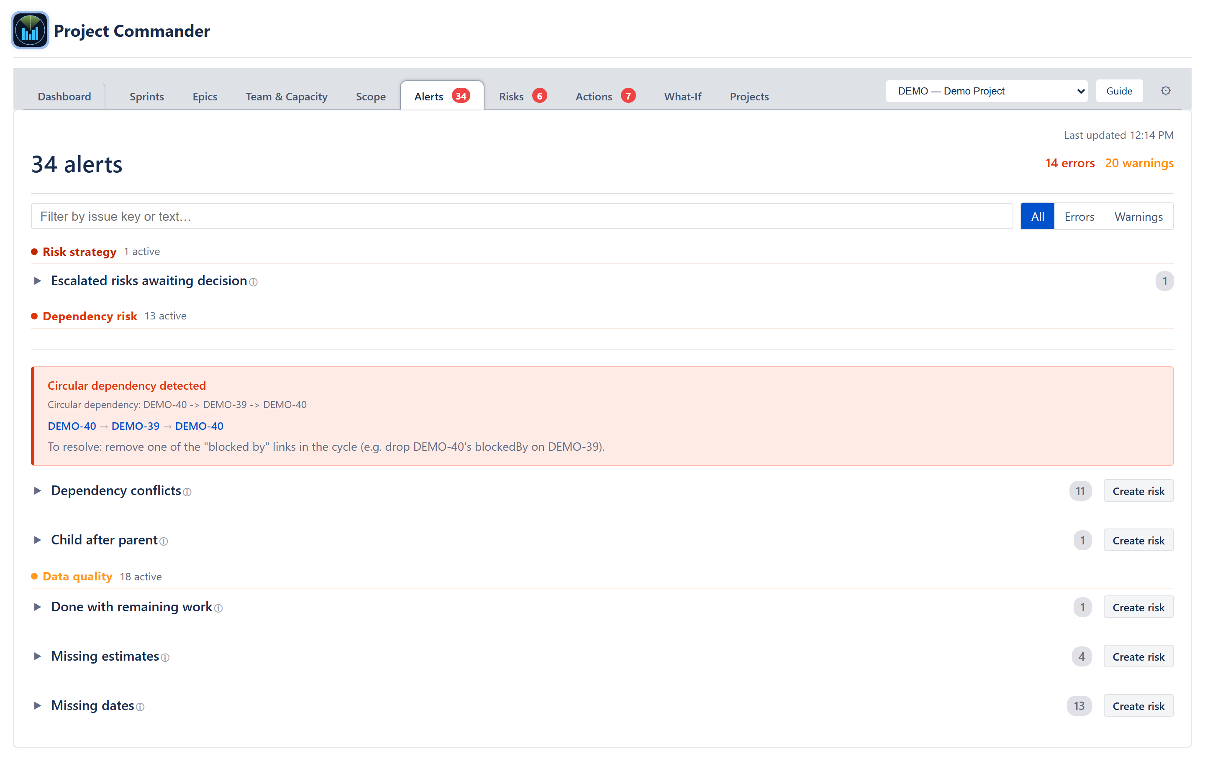Open the Actions tab
1205x761 pixels.
tap(605, 97)
